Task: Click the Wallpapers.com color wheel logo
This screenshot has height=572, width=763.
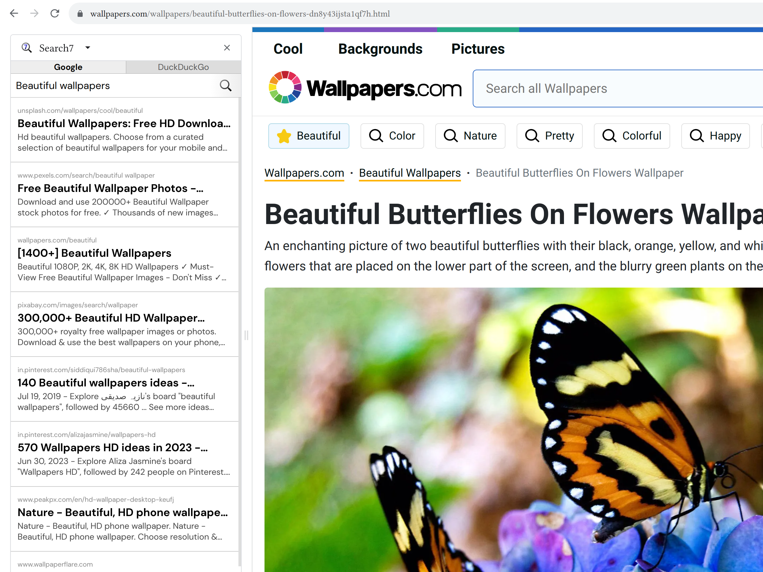Action: coord(285,87)
